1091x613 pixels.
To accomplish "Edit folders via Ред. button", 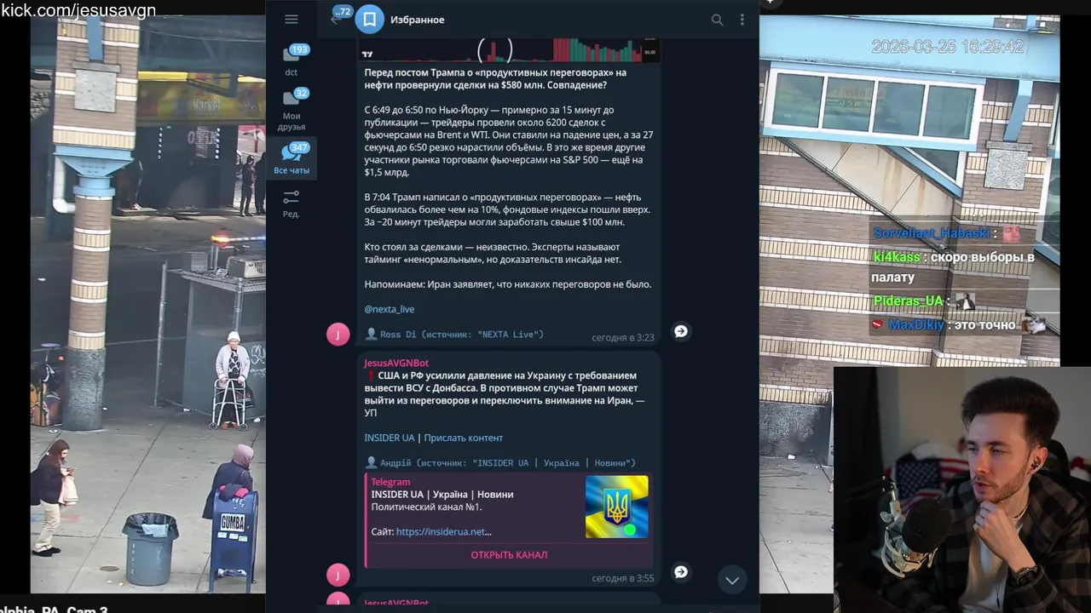I will coord(292,203).
